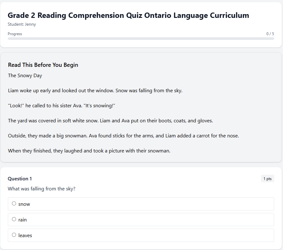The image size is (283, 250).
Task: Click the "1 pts" badge on Question 1
Action: pos(267,178)
